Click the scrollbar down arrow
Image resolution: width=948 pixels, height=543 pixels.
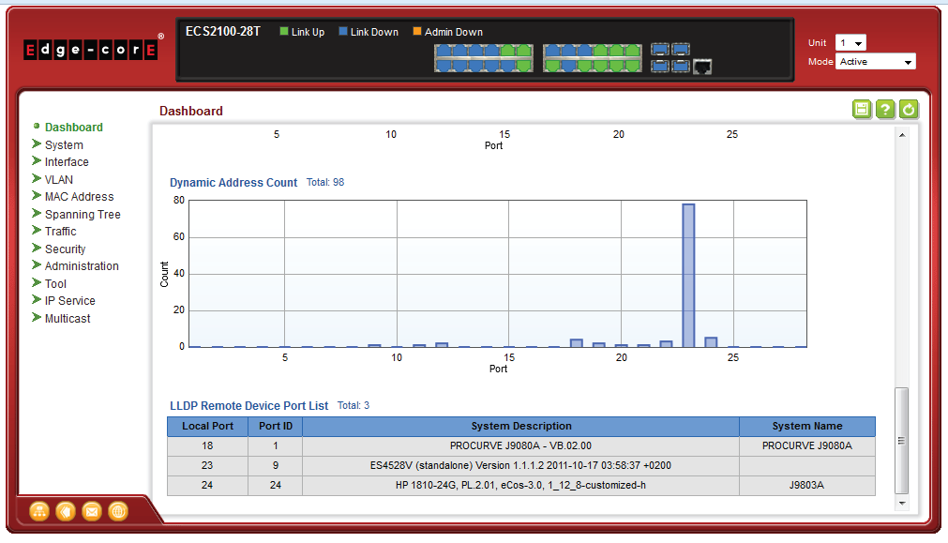tap(901, 503)
